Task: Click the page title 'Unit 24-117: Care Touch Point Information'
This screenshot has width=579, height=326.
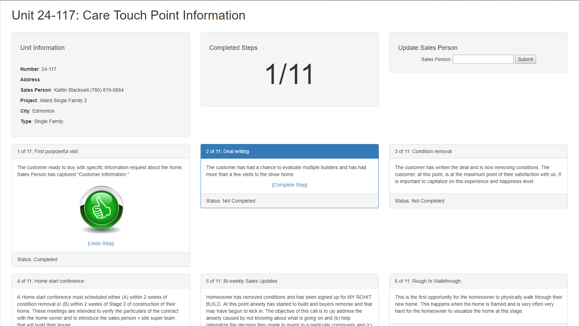Action: coord(129,15)
